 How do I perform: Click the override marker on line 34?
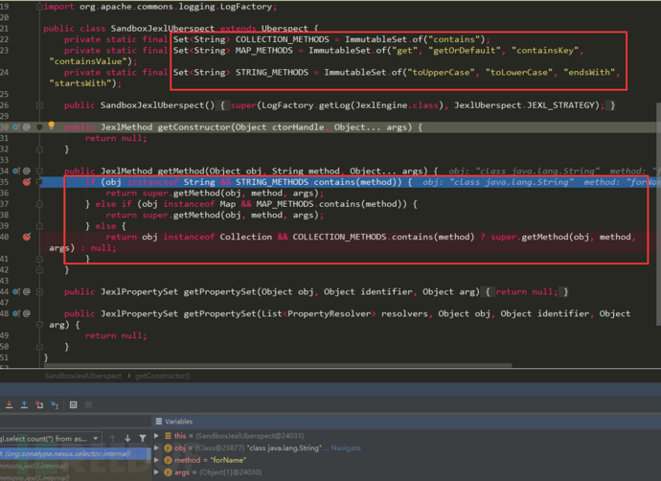(x=16, y=171)
